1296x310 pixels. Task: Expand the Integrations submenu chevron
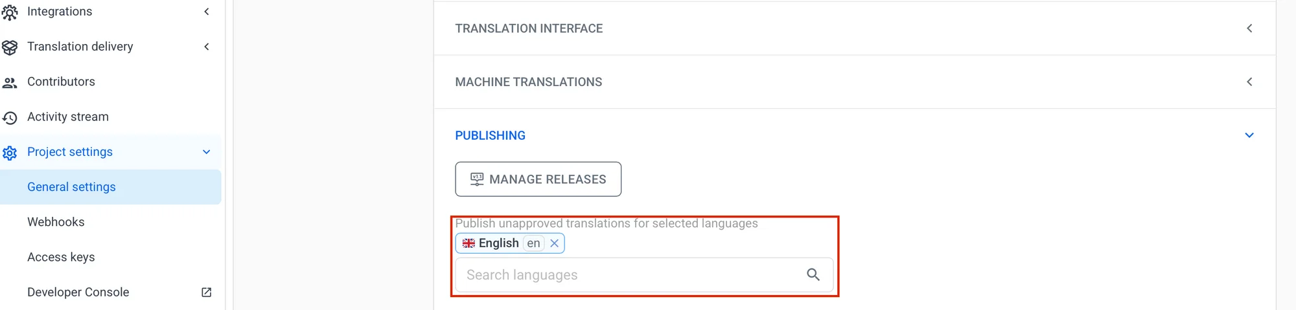click(207, 12)
